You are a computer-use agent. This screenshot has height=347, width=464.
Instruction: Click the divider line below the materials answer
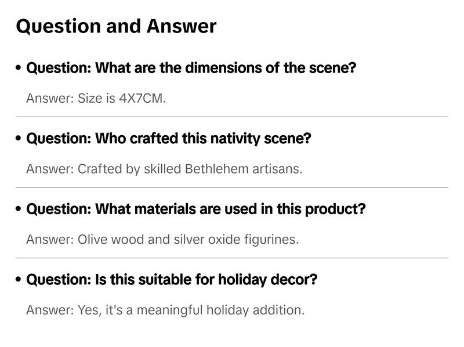click(x=232, y=258)
